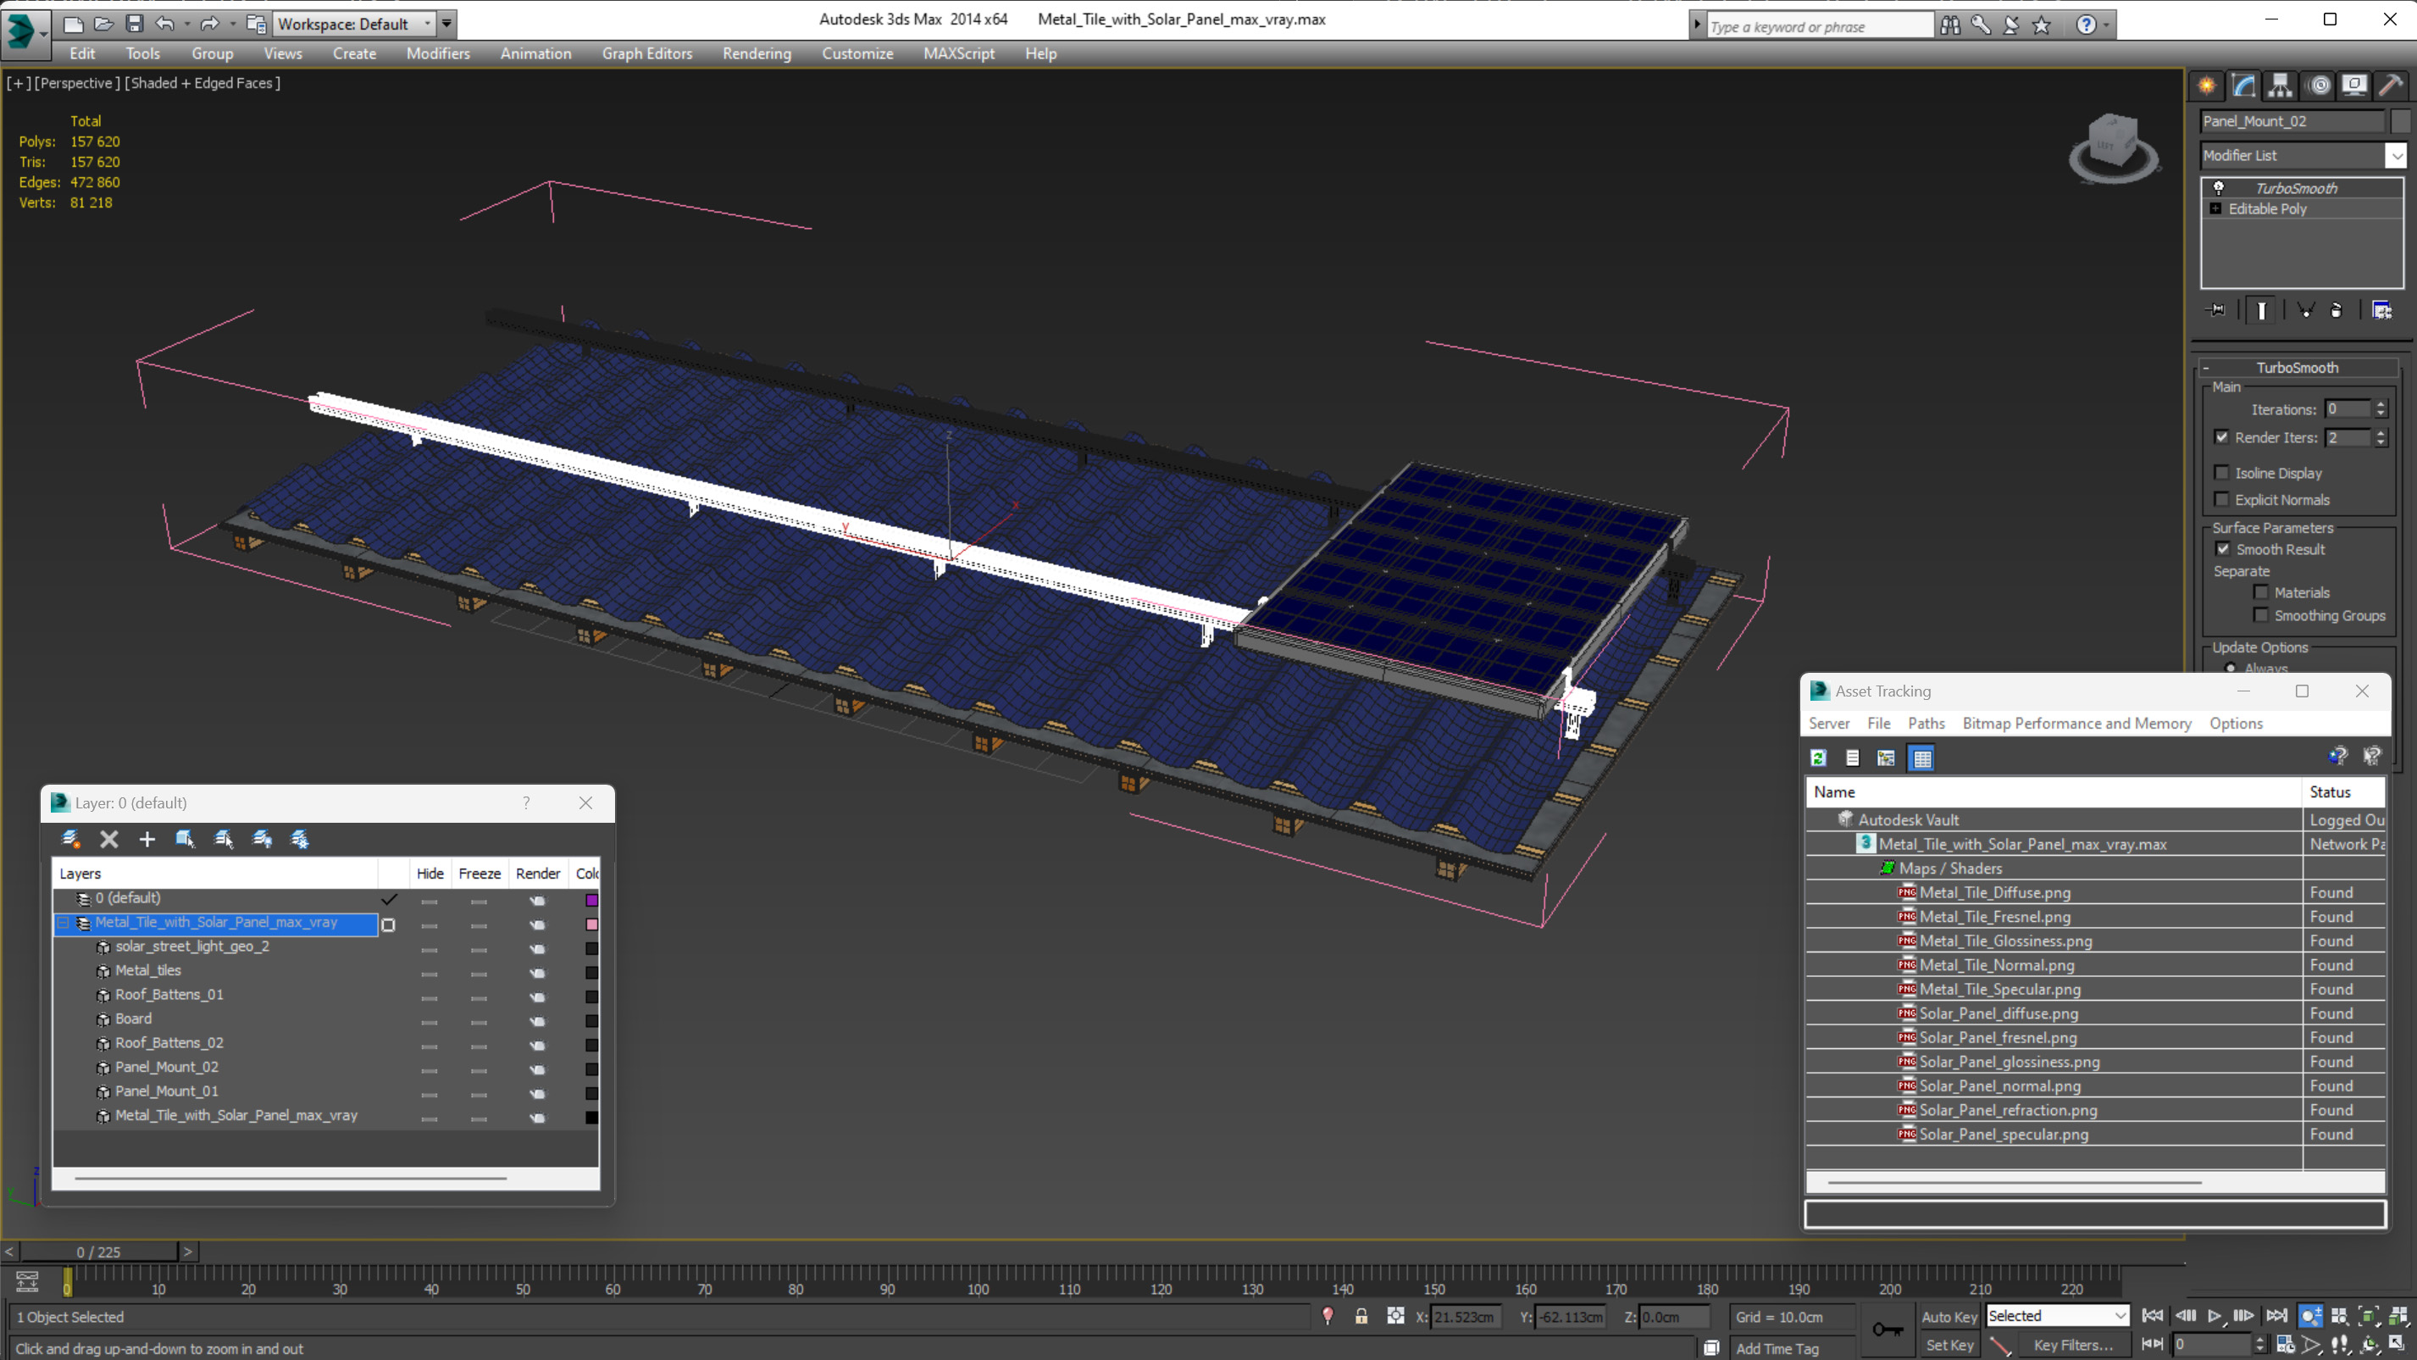Toggle render for Metal_tiles layer row
Screen dimensions: 2417x1360
537,974
